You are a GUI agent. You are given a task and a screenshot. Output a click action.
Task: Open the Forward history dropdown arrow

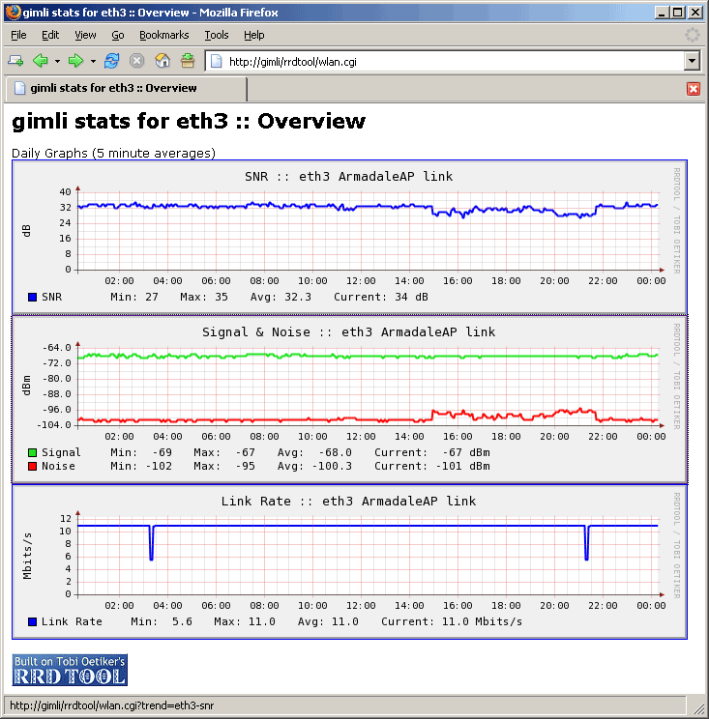93,61
